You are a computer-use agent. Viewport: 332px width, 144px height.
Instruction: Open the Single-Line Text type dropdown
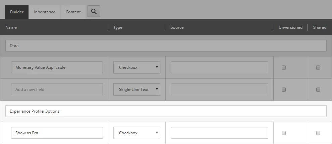coord(137,90)
